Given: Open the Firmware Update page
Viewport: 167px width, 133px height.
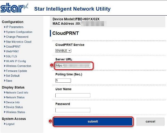Looking at the screenshot, I should pyautogui.click(x=16, y=71).
